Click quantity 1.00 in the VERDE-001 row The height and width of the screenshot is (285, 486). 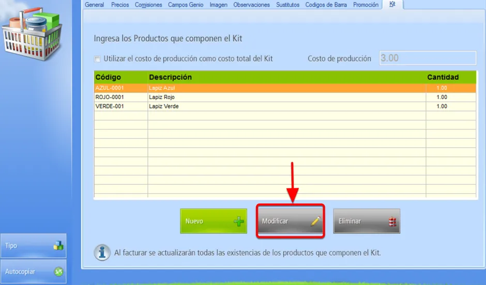pos(451,106)
